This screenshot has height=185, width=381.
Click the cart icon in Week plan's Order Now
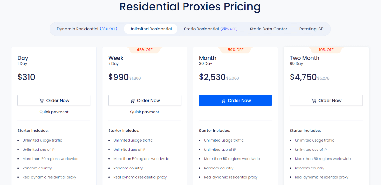(132, 100)
